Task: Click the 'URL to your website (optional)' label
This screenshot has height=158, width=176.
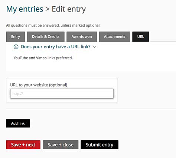Action: click(39, 85)
